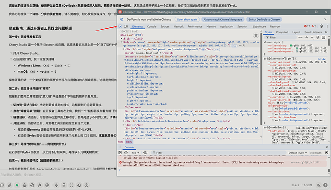Open the MCP tools hammer icon

[x=39, y=185]
